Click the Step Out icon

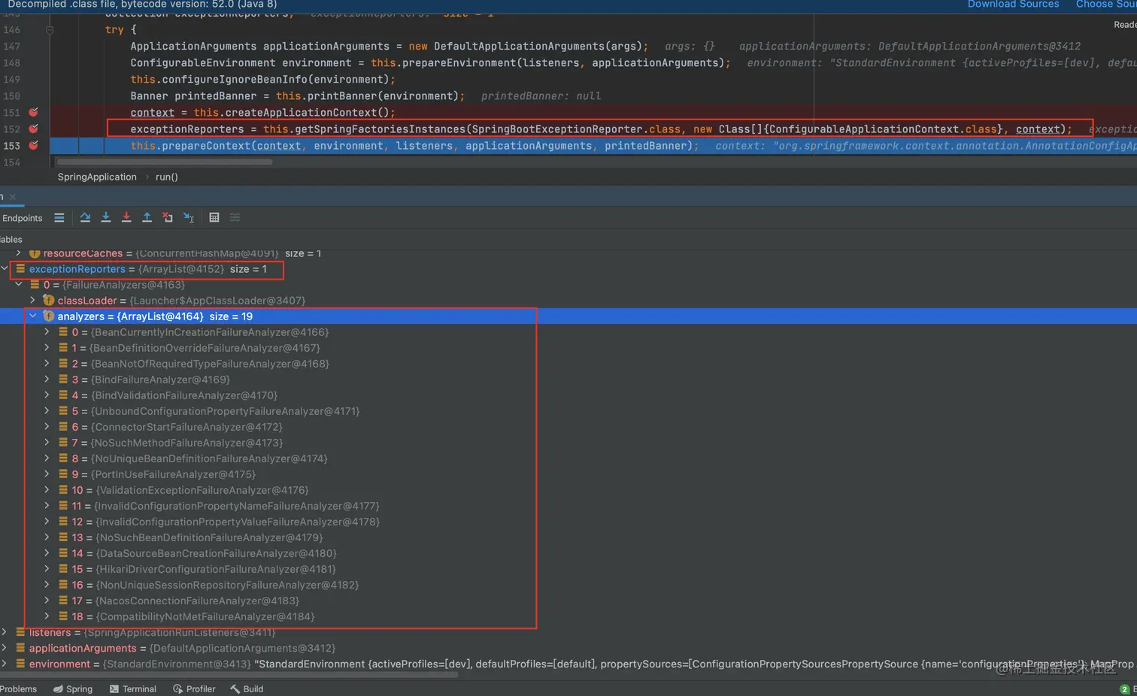[x=147, y=217]
